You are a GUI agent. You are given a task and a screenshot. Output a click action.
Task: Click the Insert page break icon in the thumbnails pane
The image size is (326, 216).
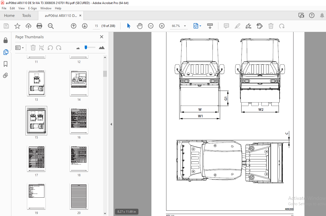click(42, 48)
